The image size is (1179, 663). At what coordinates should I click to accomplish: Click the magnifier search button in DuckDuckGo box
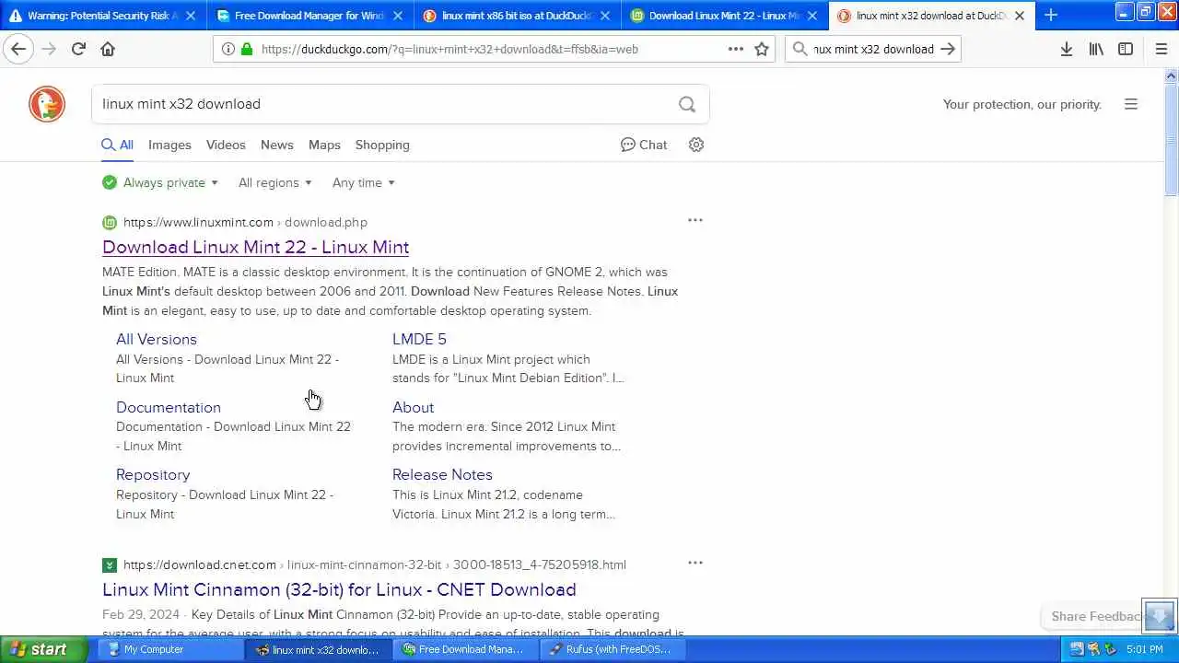click(687, 104)
